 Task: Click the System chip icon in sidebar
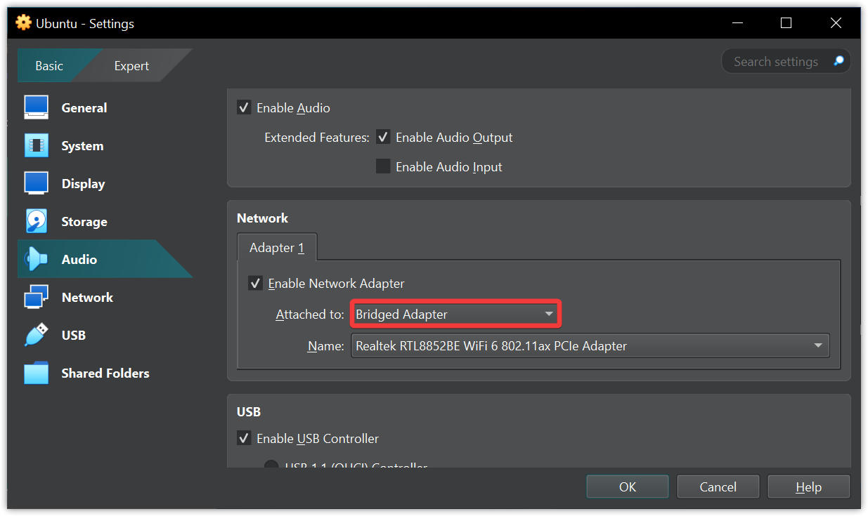coord(36,146)
